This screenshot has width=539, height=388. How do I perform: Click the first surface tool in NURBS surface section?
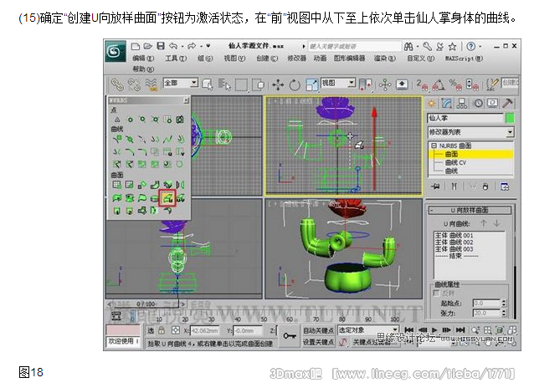pos(117,185)
